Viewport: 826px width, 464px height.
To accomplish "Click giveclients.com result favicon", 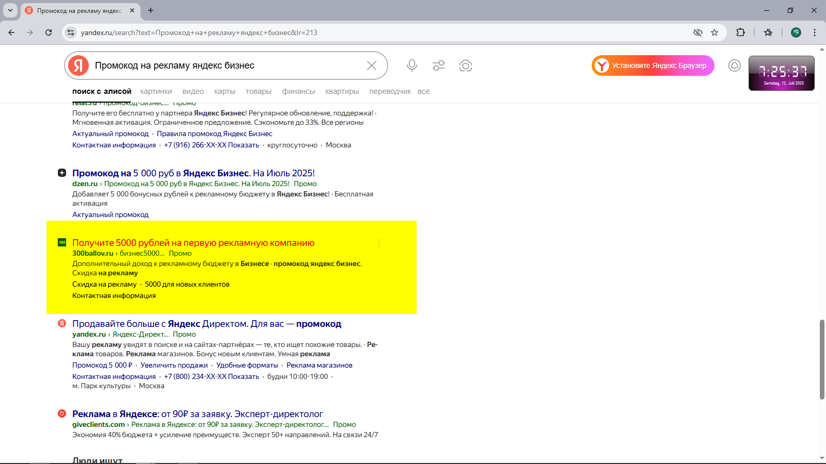I will (x=62, y=413).
